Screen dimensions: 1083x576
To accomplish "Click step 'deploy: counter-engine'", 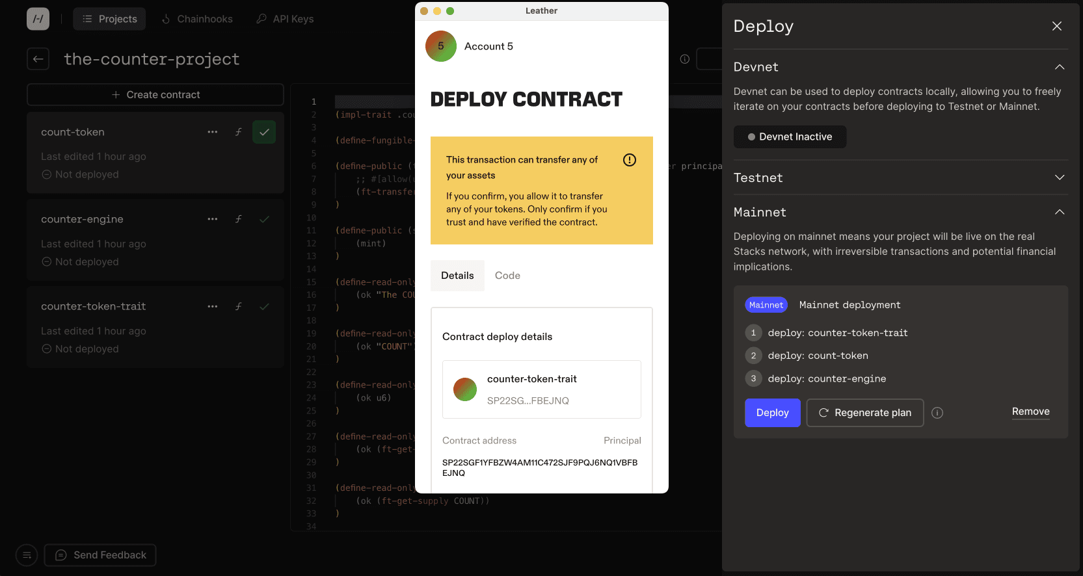I will pyautogui.click(x=827, y=378).
